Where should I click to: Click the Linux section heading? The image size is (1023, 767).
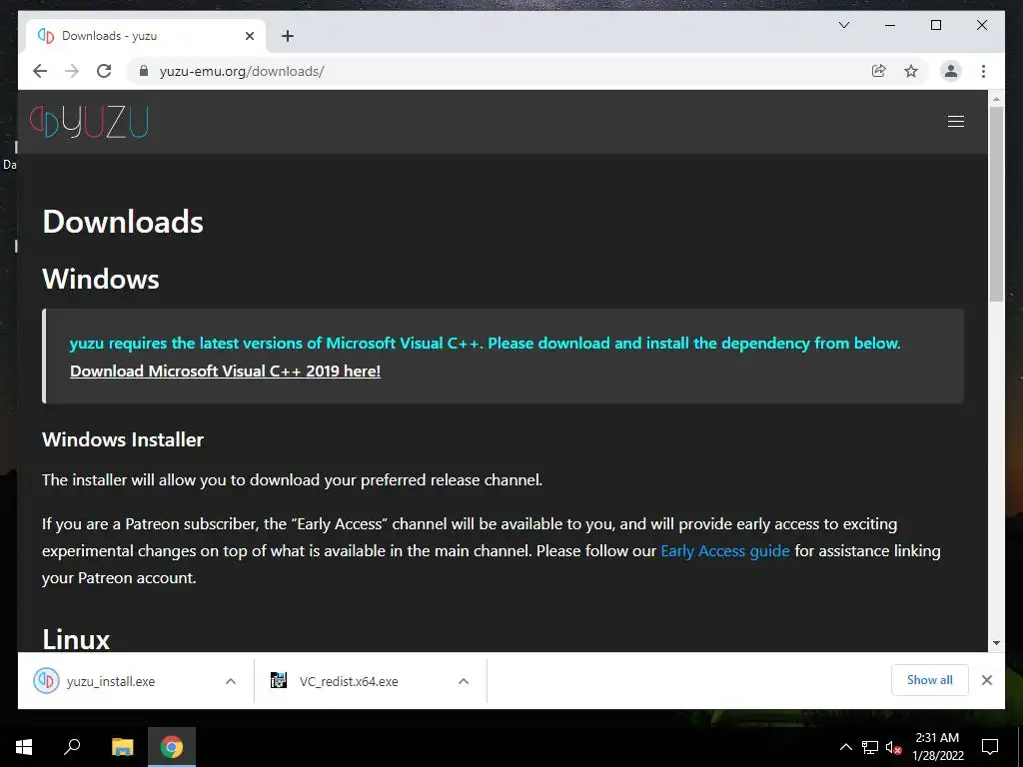click(x=76, y=639)
